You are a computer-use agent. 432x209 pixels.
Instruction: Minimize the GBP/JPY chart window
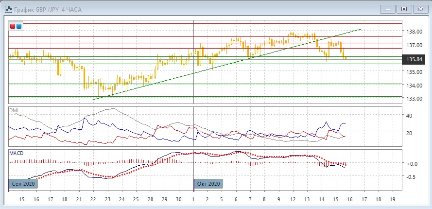[388, 9]
